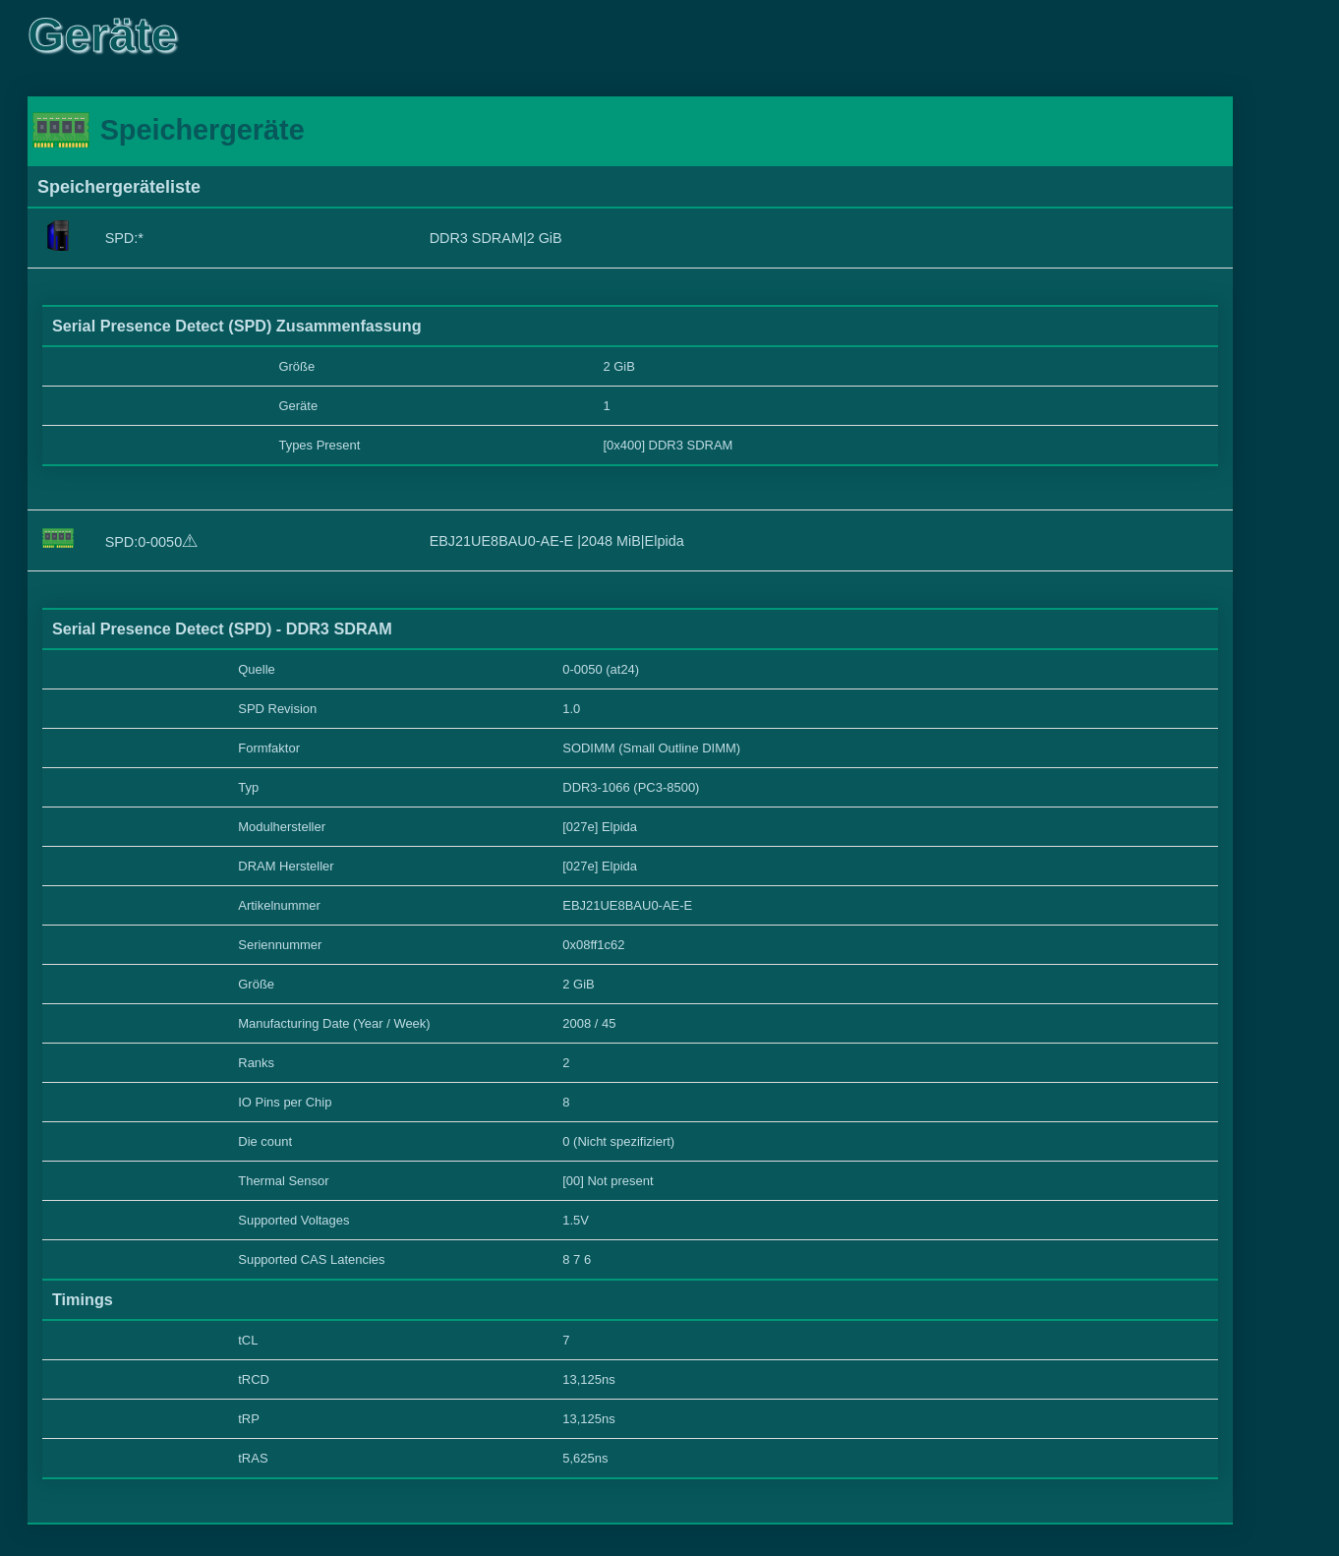Viewport: 1339px width, 1556px height.
Task: Click the SPD Revision label
Action: (277, 709)
